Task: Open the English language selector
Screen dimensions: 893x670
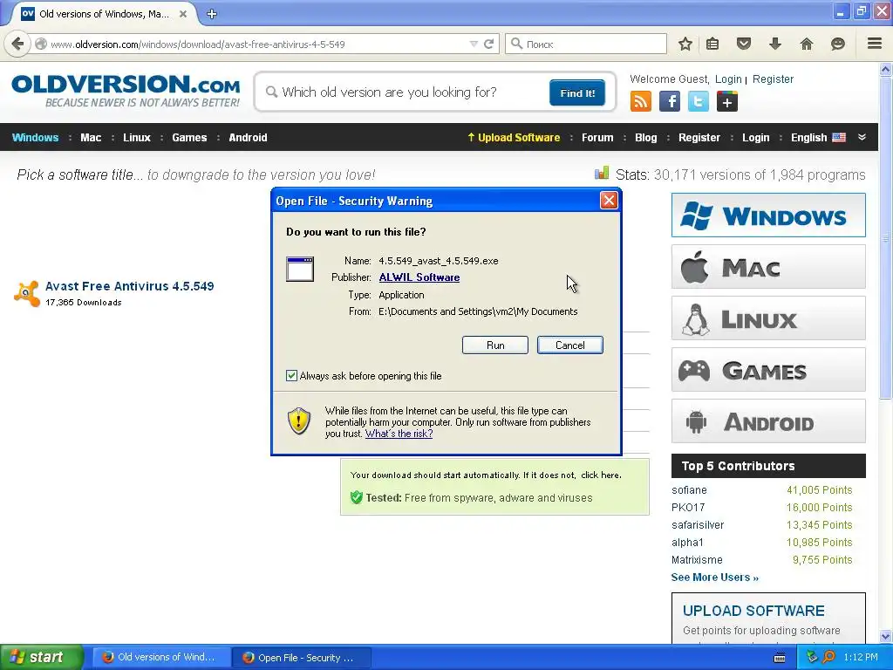Action: click(818, 137)
